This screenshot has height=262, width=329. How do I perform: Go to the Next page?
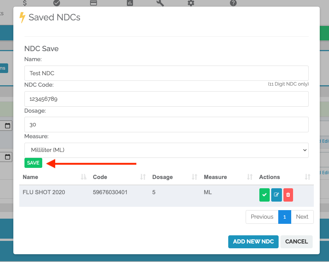point(302,217)
